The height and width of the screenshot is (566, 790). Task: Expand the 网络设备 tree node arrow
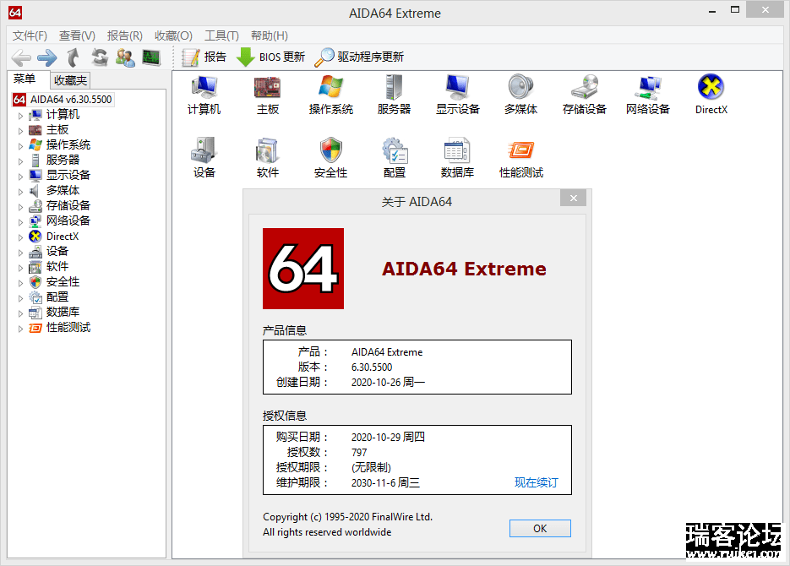[x=20, y=222]
